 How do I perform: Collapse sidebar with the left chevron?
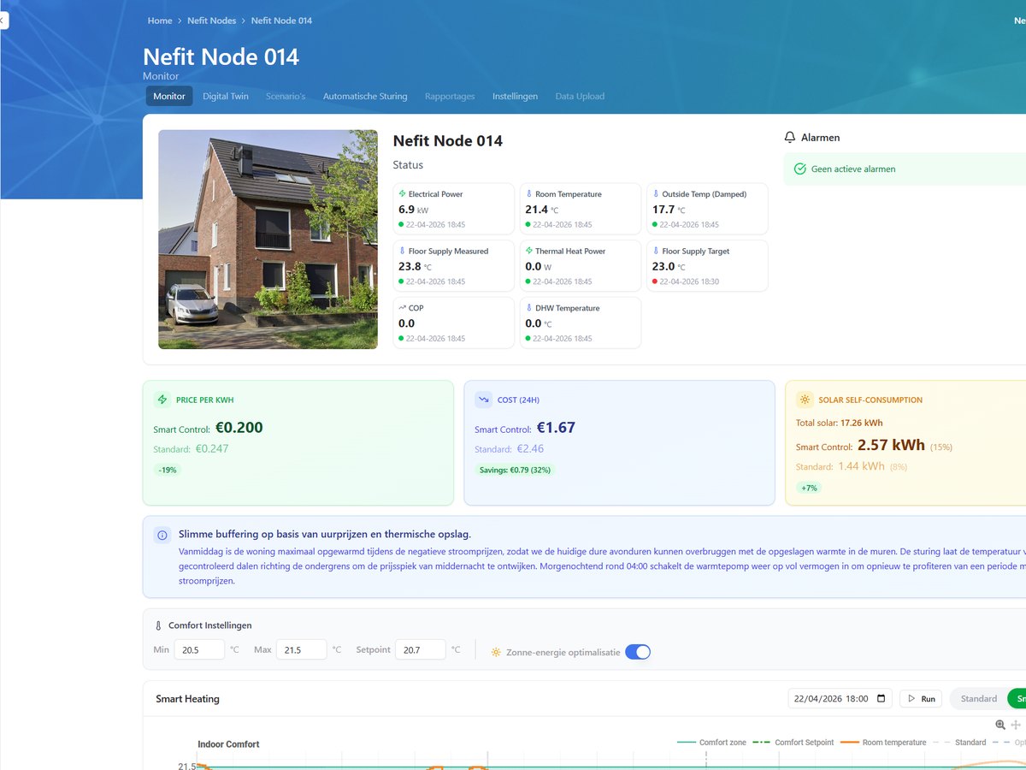click(3, 21)
